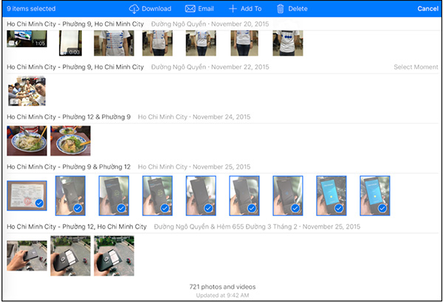Click the '9 items selected' label
This screenshot has width=443, height=303.
coord(31,9)
